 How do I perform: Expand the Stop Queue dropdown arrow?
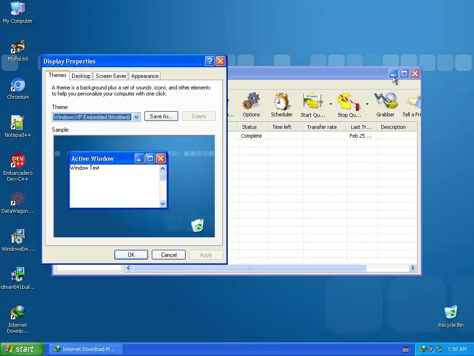[x=367, y=104]
